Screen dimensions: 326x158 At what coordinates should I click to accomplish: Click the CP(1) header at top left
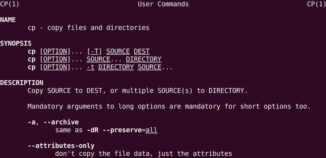[x=9, y=4]
